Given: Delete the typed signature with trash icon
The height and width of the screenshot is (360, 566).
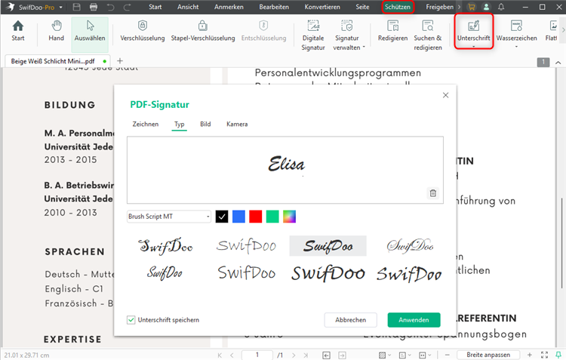Looking at the screenshot, I should point(433,193).
